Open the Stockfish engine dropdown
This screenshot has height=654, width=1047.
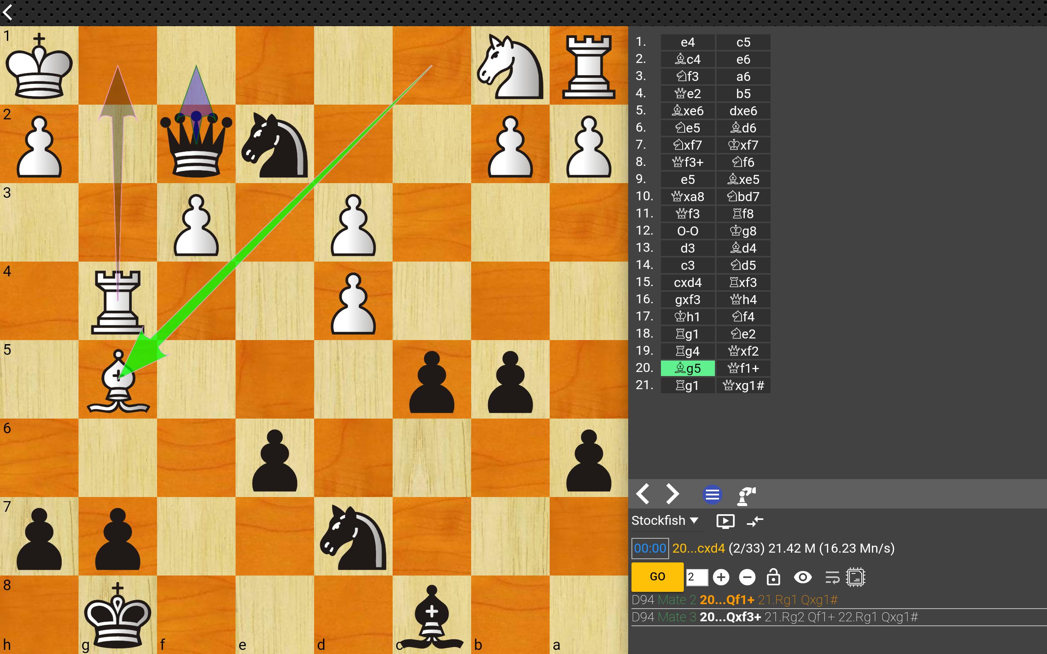pyautogui.click(x=665, y=520)
